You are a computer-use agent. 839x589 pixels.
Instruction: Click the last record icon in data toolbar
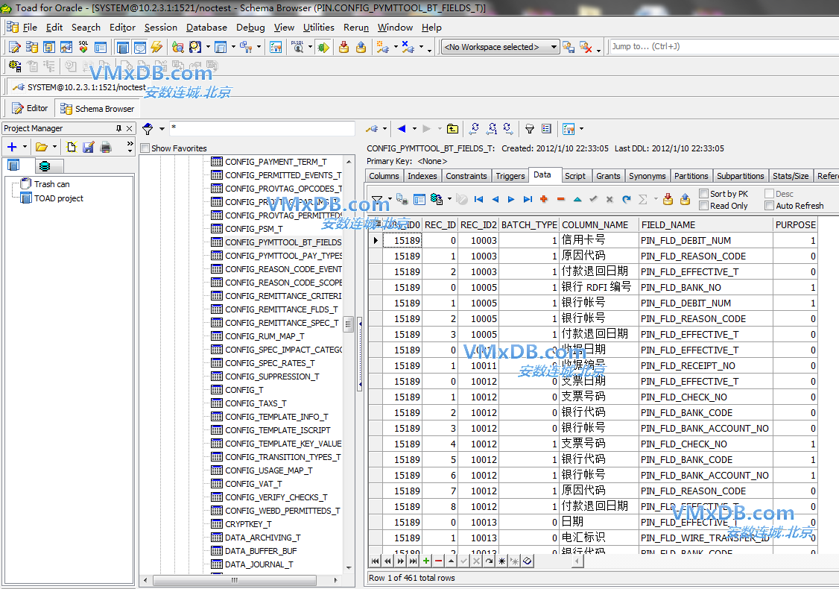[x=528, y=199]
